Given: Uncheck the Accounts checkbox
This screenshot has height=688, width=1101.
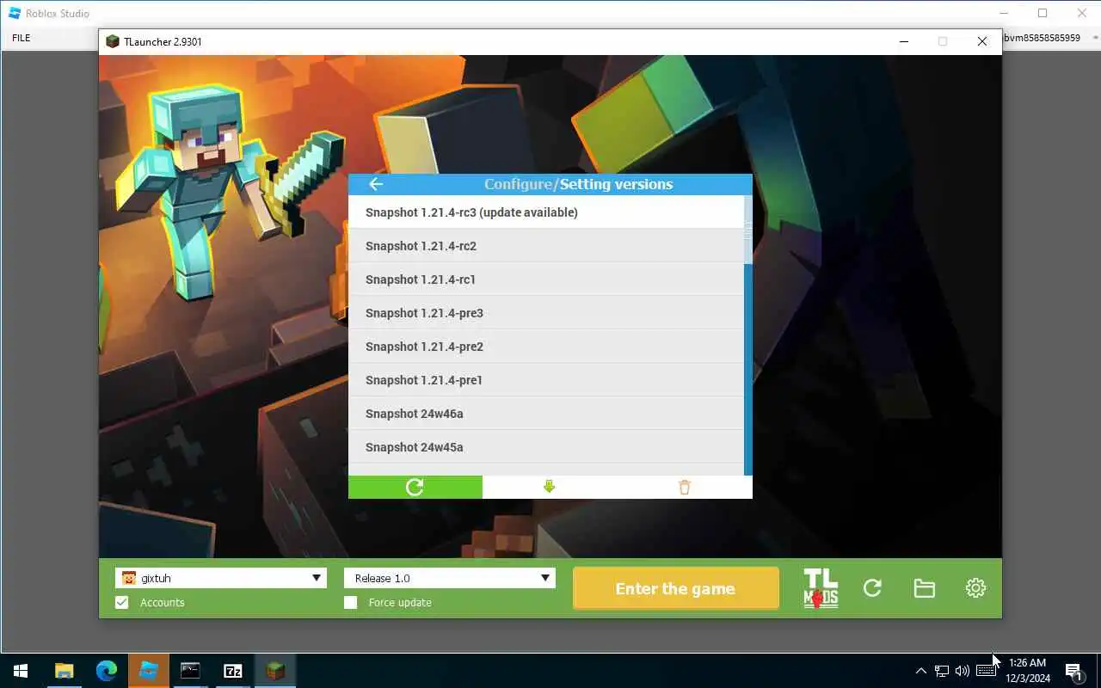Looking at the screenshot, I should coord(122,602).
